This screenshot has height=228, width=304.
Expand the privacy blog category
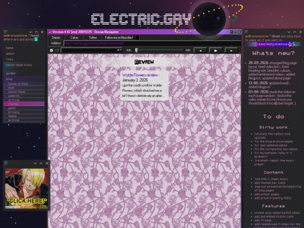(24, 112)
